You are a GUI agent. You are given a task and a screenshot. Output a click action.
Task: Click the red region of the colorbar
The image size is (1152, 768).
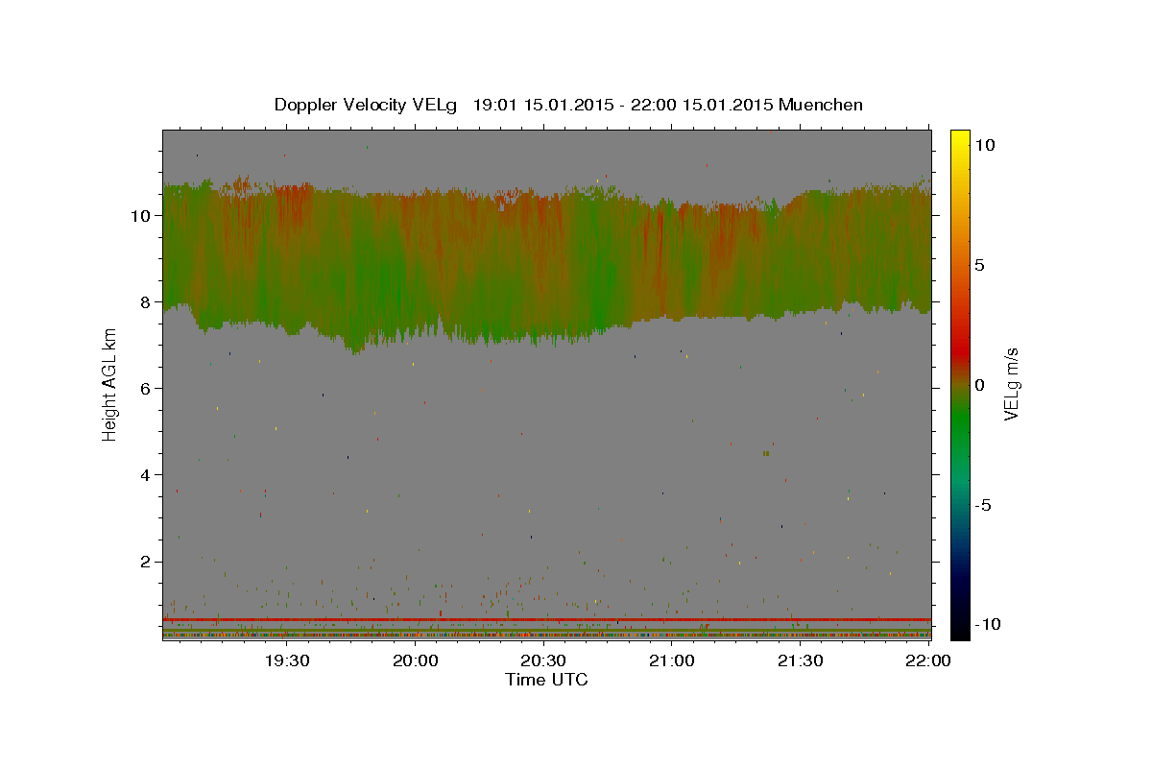coord(960,336)
